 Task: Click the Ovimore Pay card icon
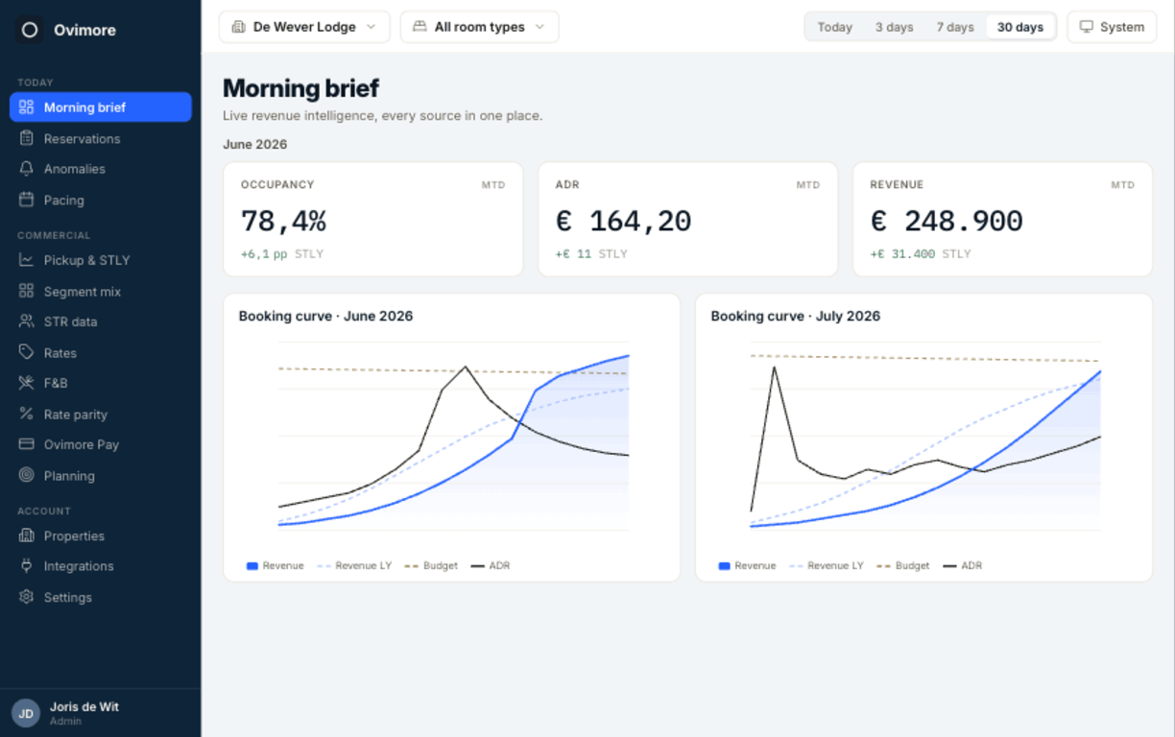coord(27,444)
